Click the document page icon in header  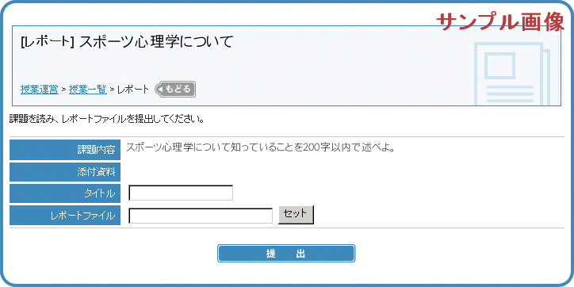coord(512,75)
